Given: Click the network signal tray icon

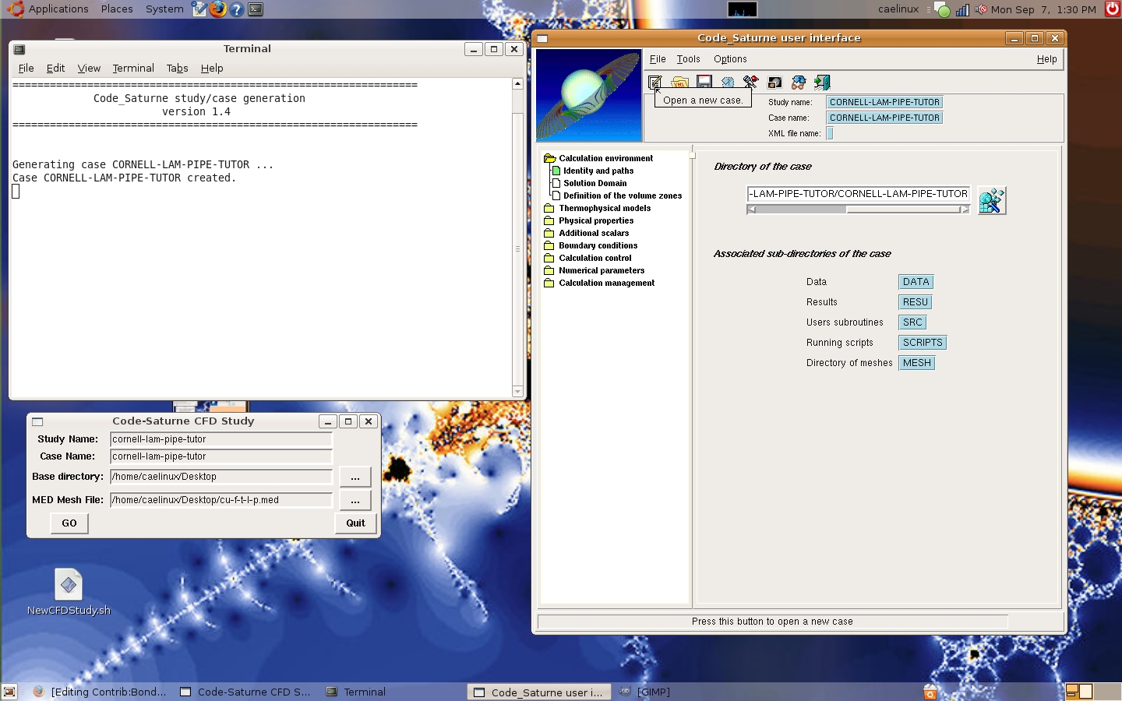Looking at the screenshot, I should point(962,10).
